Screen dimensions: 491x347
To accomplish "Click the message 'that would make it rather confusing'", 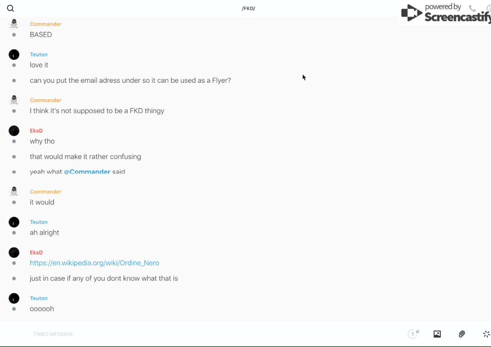I will point(85,157).
